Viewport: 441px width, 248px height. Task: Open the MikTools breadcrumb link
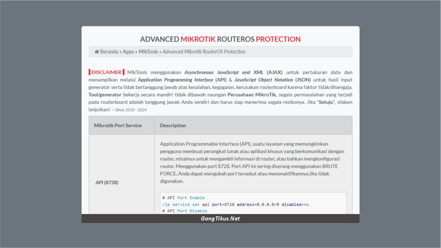(148, 51)
